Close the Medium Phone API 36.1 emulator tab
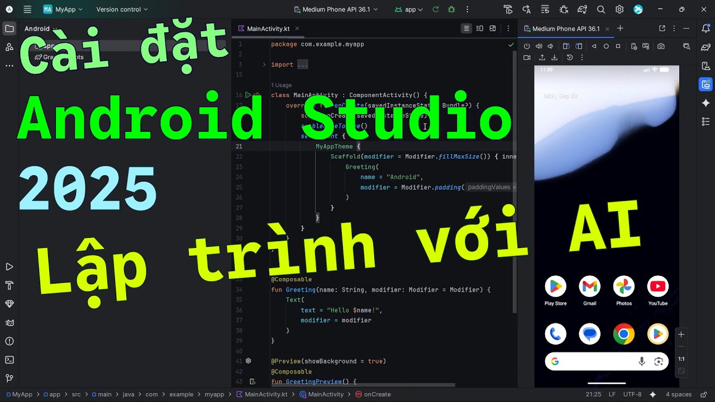Screen dimensions: 715x402 click(607, 28)
